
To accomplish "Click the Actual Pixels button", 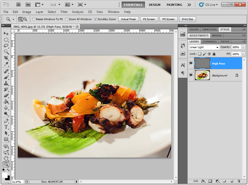I will (129, 19).
